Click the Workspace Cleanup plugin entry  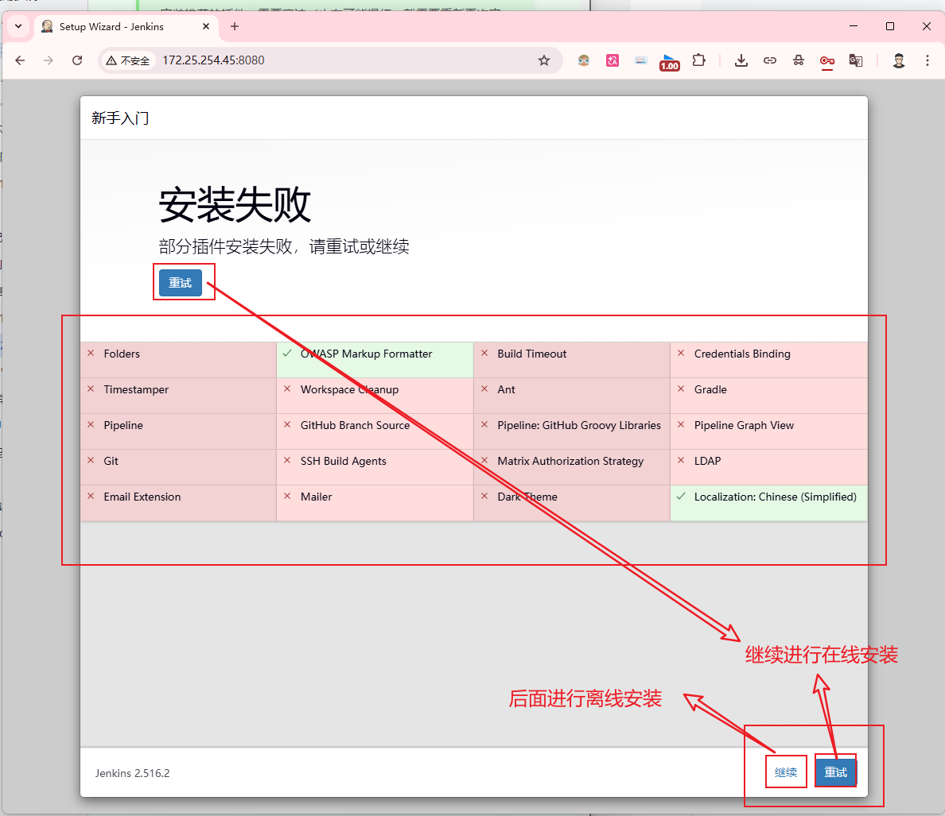click(x=375, y=396)
